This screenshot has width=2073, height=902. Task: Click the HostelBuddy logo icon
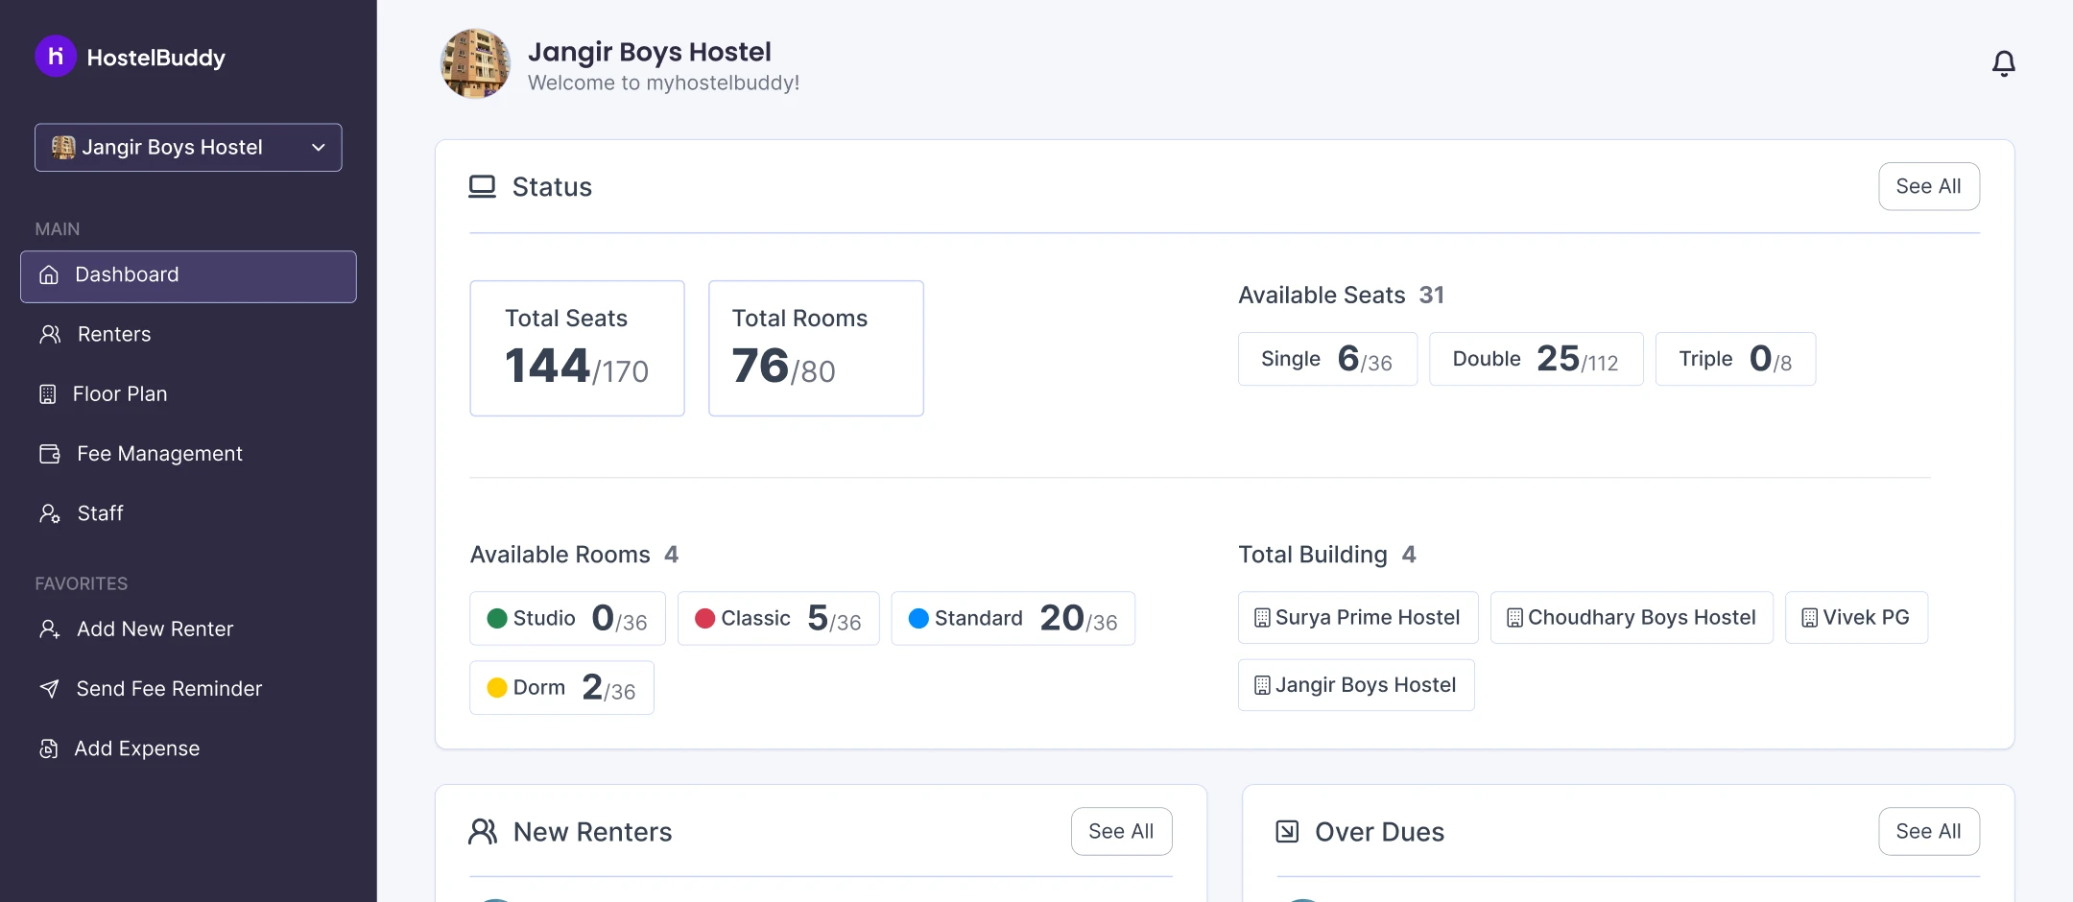[56, 57]
